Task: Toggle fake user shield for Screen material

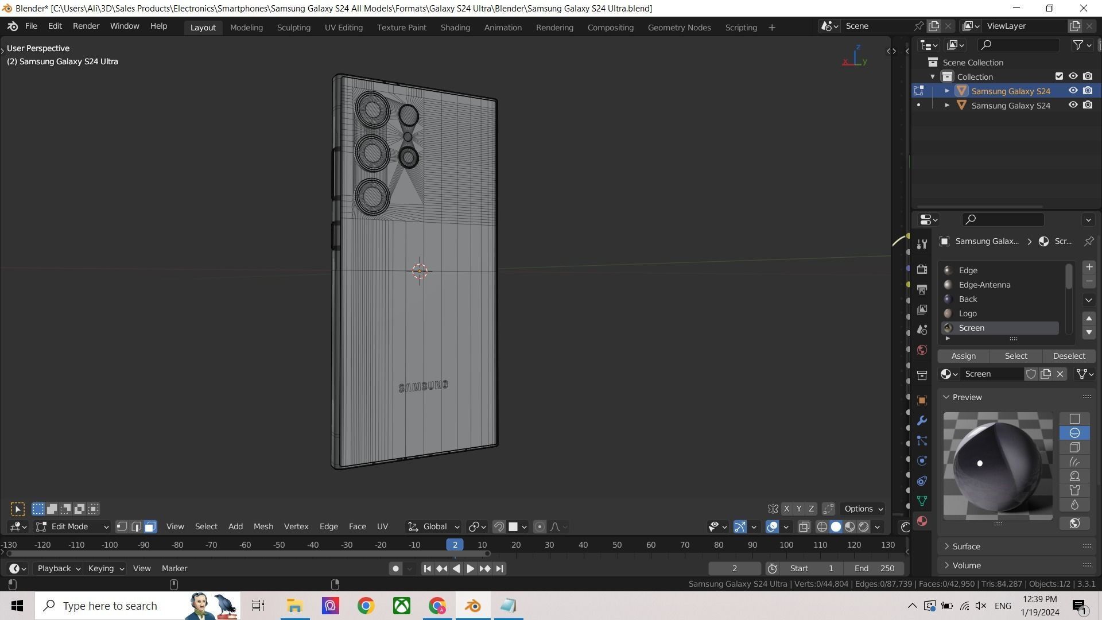Action: [1031, 374]
